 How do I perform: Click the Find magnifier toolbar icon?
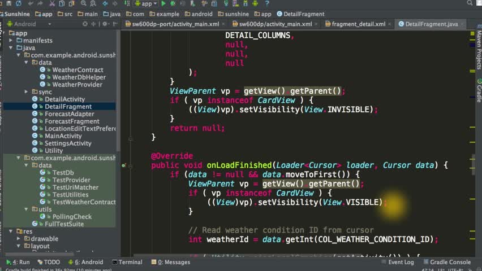(x=83, y=3)
